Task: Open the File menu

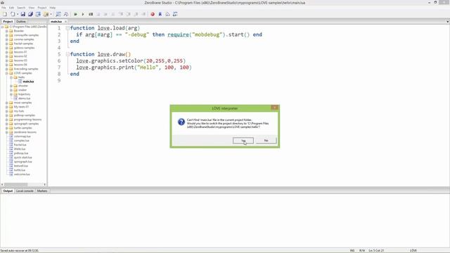Action: pyautogui.click(x=4, y=8)
